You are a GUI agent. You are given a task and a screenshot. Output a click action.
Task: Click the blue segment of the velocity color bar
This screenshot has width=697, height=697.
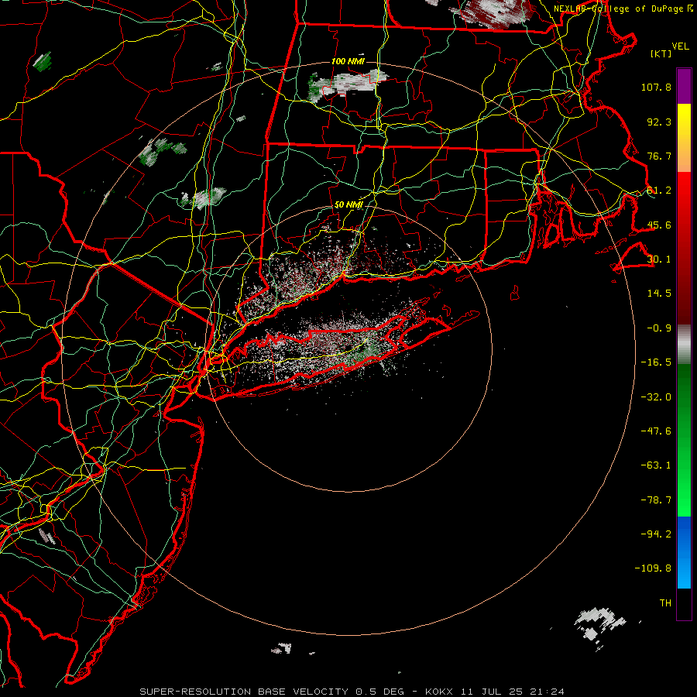684,552
